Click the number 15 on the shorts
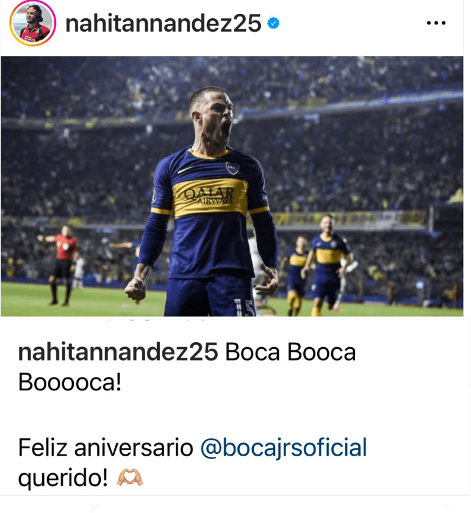 (x=244, y=307)
